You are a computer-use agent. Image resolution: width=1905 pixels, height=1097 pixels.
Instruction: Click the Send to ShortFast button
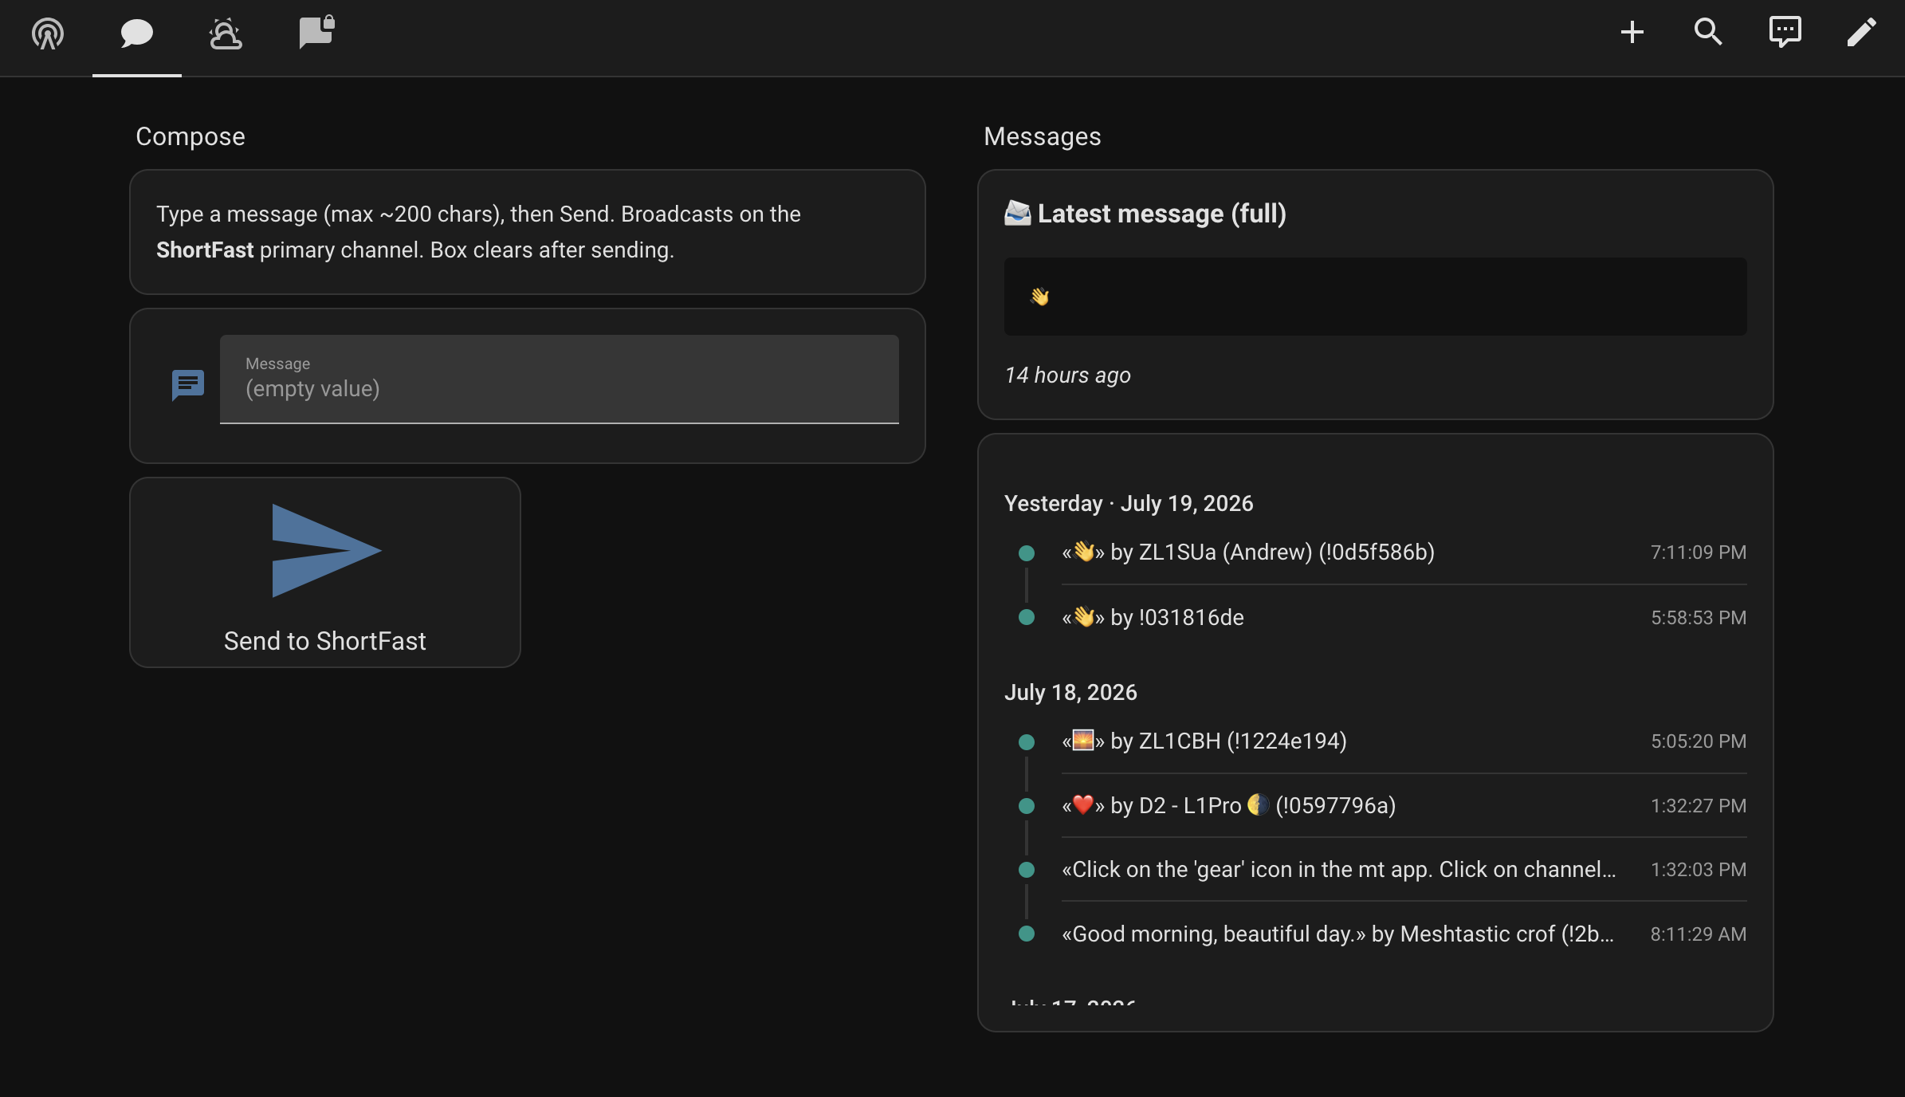pos(325,572)
